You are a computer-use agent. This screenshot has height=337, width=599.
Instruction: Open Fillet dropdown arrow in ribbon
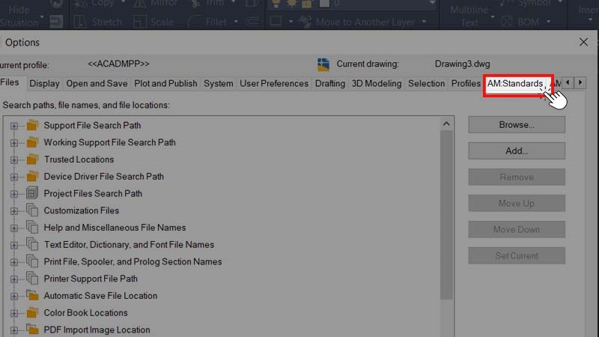236,22
